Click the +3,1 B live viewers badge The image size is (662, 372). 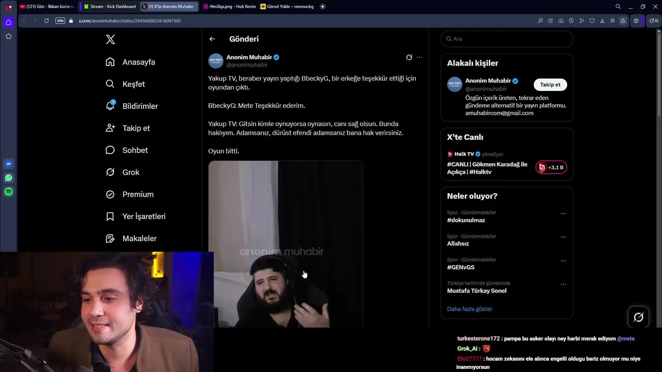pyautogui.click(x=551, y=167)
